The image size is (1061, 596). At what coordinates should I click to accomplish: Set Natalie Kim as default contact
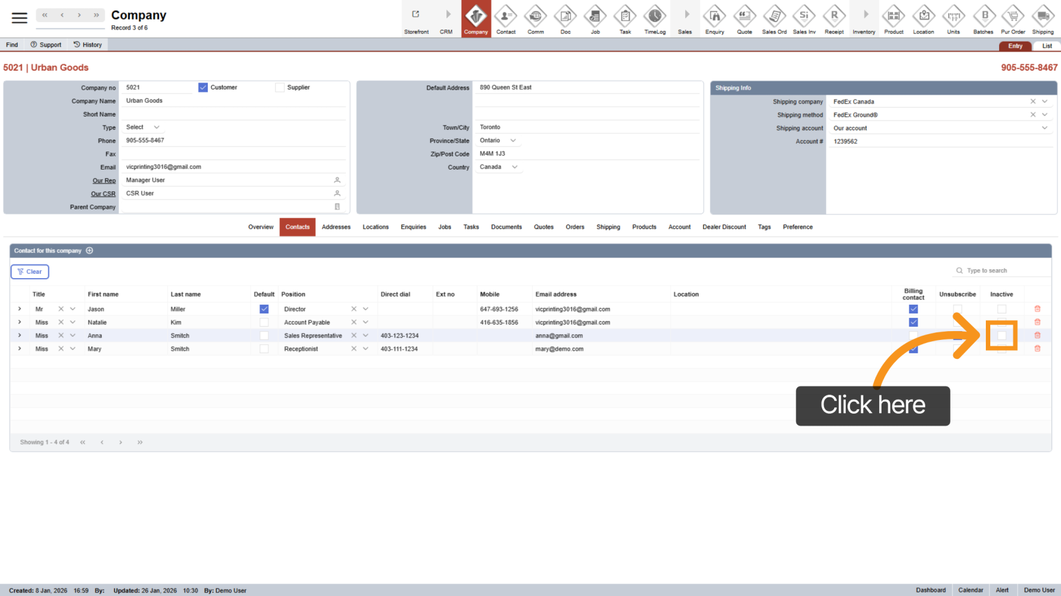point(264,322)
